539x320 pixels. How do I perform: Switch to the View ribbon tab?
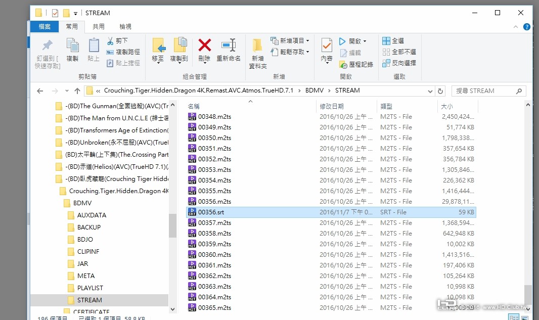click(125, 26)
